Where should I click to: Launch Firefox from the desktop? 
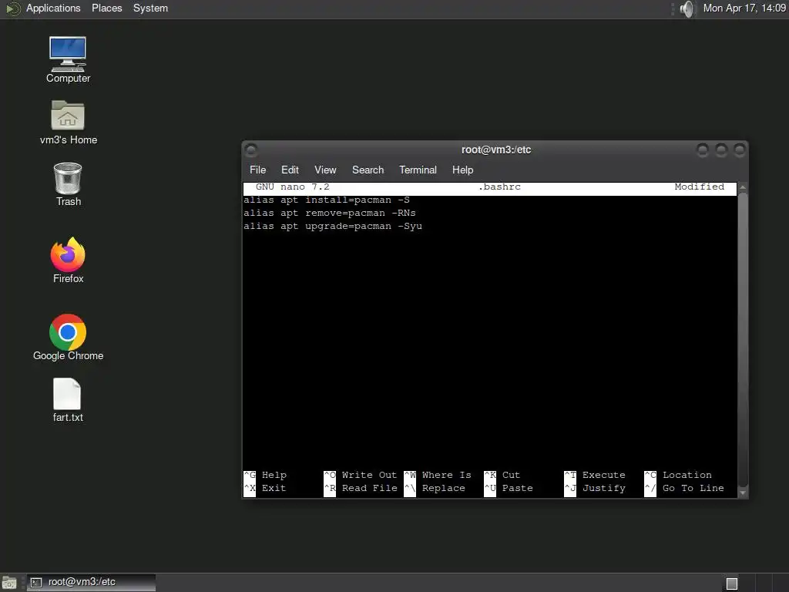(68, 261)
